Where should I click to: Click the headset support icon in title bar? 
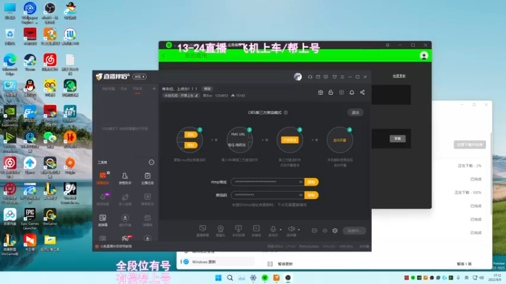coord(310,77)
